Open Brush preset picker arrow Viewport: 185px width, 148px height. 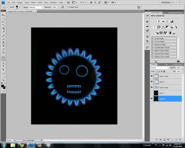coord(20,7)
